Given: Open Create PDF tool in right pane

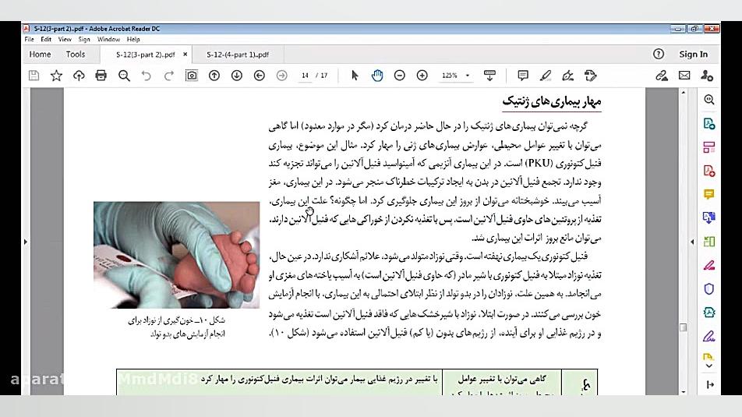Looking at the screenshot, I should [x=709, y=171].
